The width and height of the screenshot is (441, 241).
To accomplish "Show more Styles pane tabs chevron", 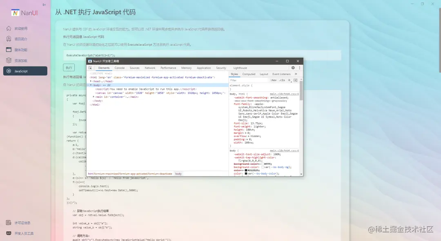I will (296, 74).
